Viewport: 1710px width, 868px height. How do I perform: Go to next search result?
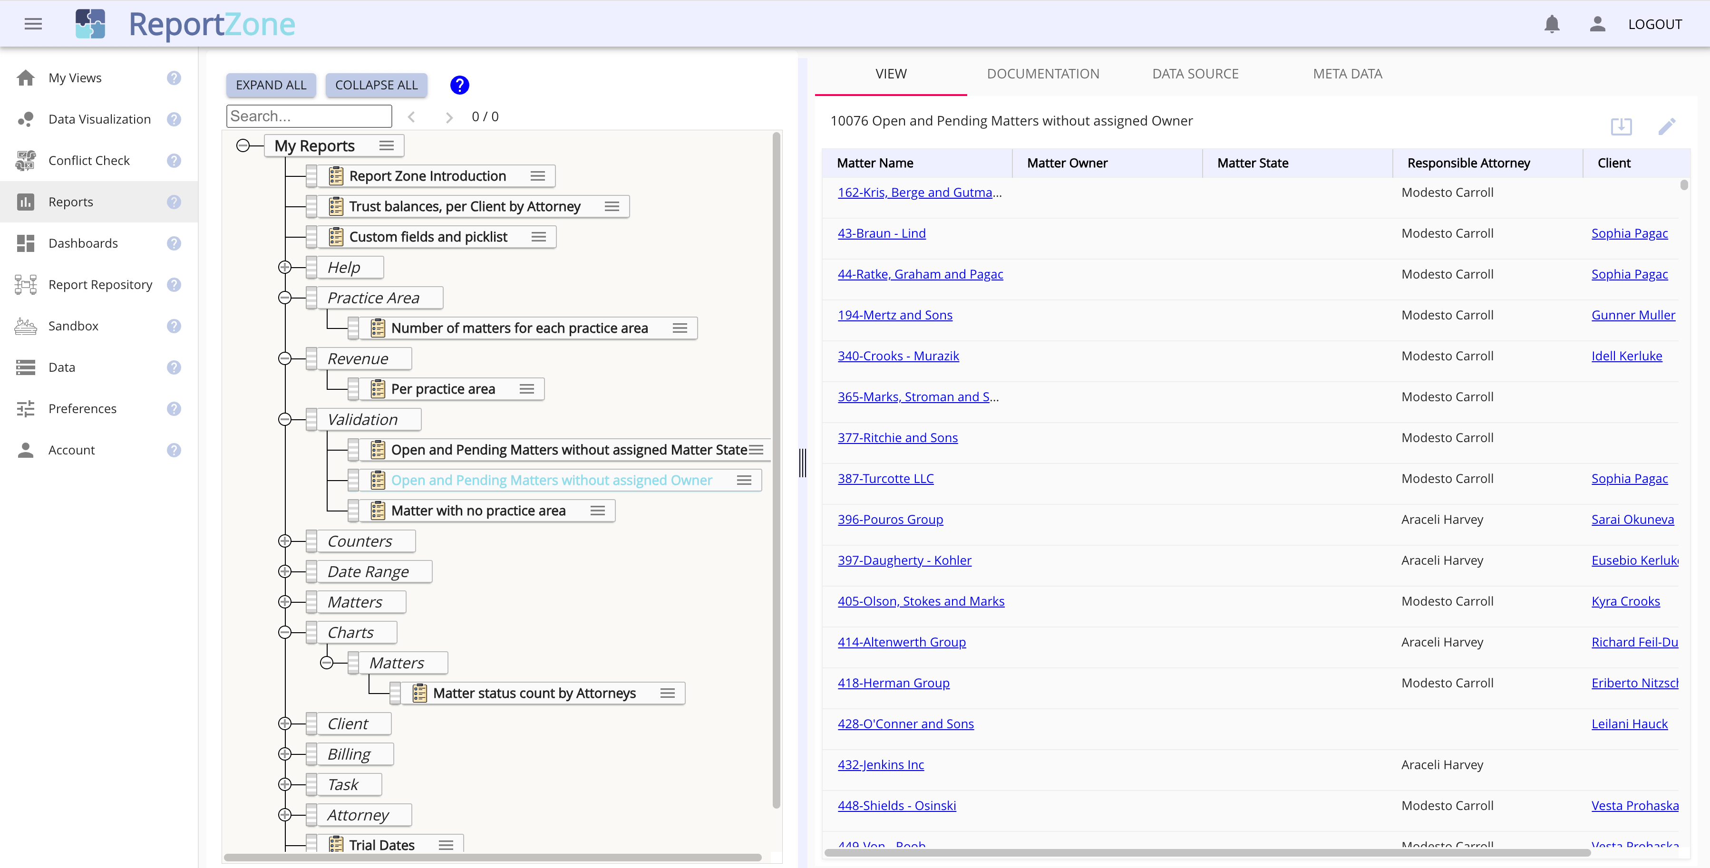click(449, 117)
